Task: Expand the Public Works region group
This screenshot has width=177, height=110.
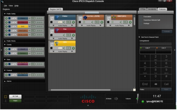Action: point(5,41)
